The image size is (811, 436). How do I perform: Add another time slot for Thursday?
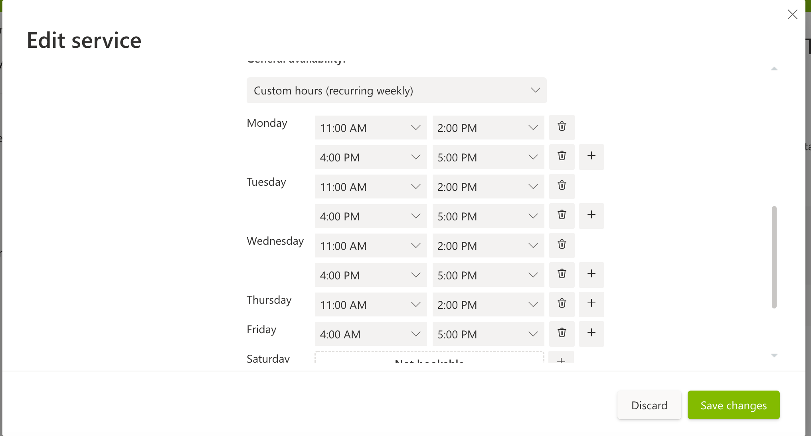click(x=591, y=304)
